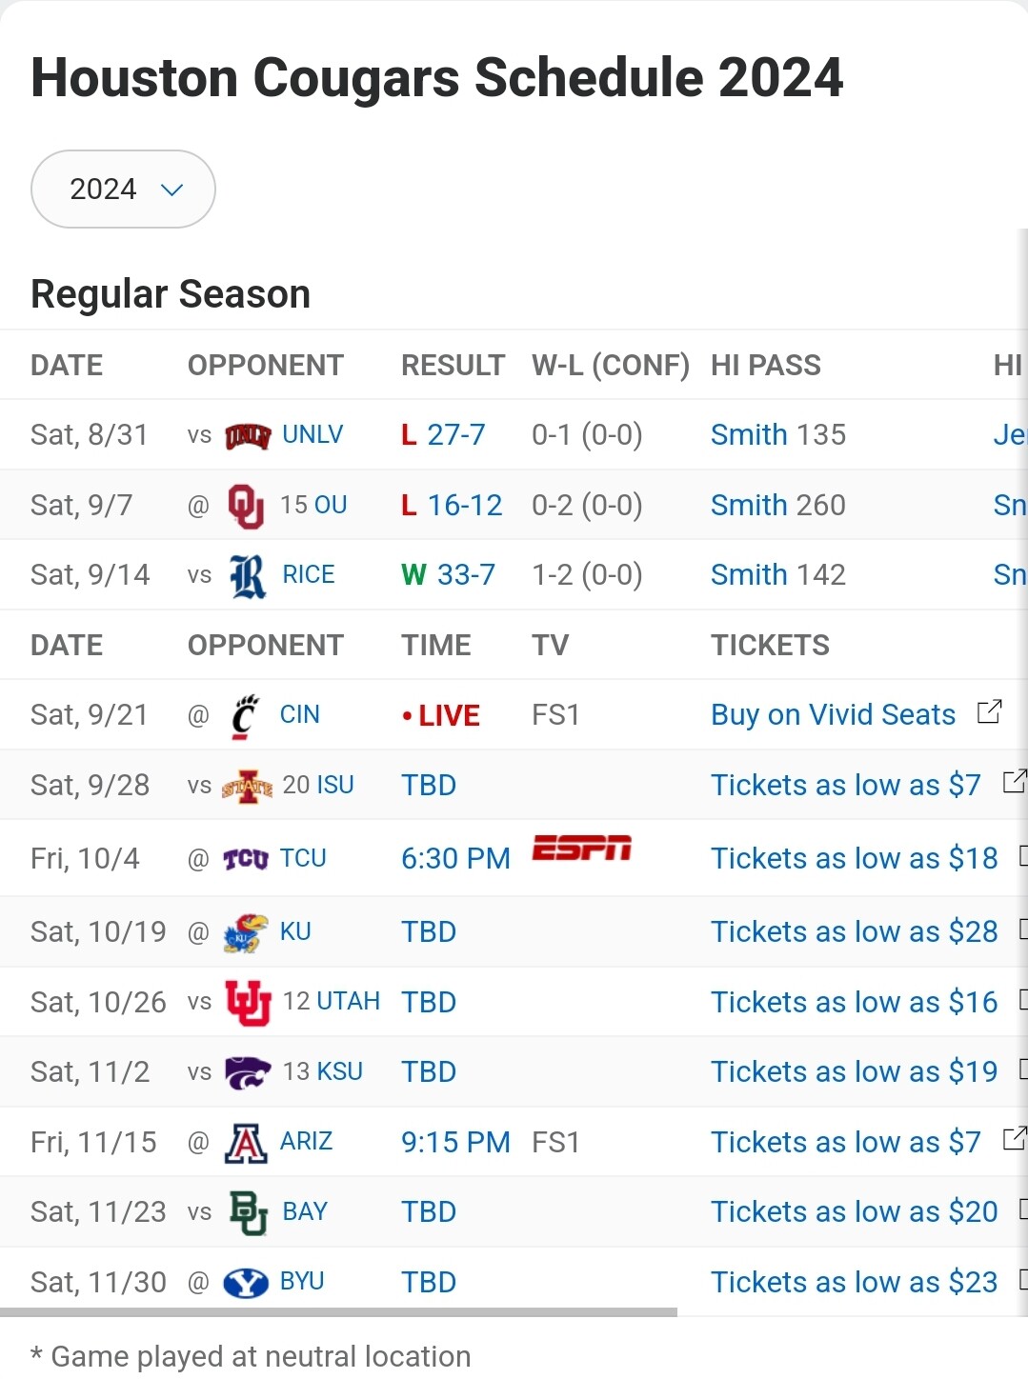Click the 9:15 PM Arizona game time
Screen dimensions: 1028x1379
tap(455, 1142)
